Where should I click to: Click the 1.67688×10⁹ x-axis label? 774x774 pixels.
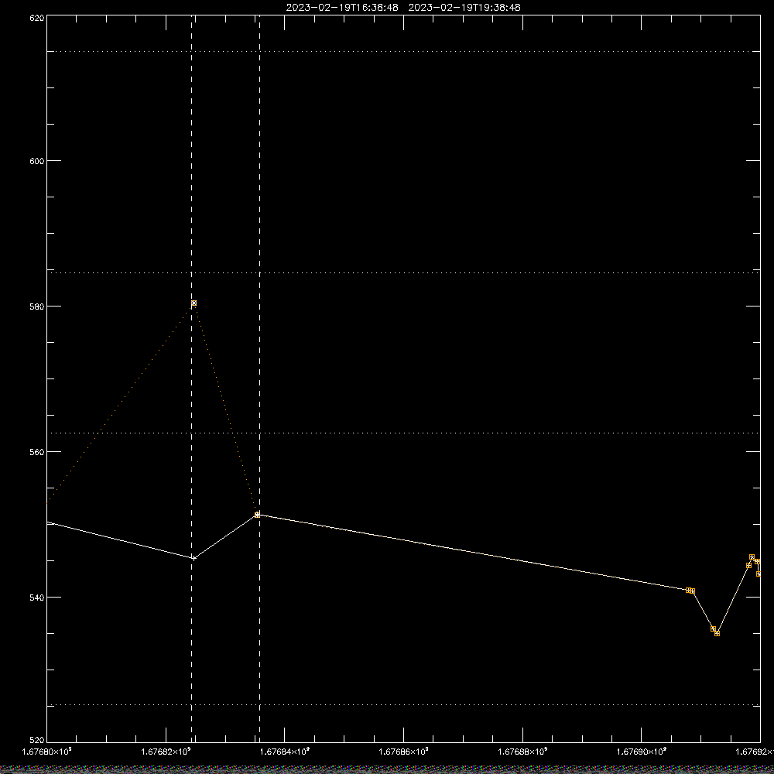coord(522,752)
